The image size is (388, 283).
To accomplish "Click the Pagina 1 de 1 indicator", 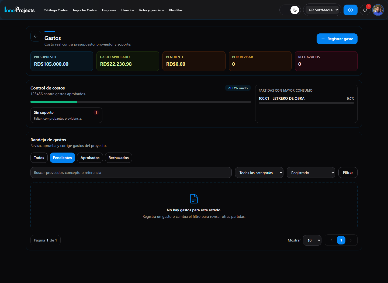I will pos(46,240).
